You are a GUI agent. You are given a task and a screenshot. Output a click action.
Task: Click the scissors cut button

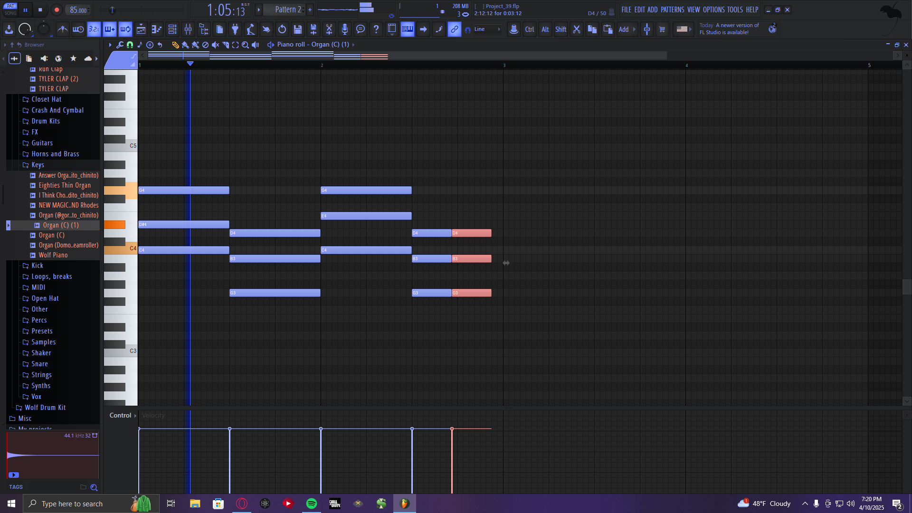(x=576, y=29)
